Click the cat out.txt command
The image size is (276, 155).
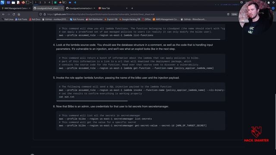coord(66,97)
